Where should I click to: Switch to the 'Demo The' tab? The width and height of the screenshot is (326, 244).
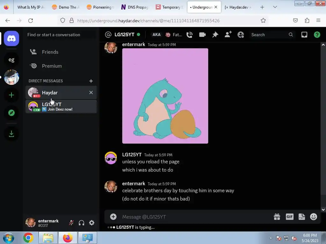pyautogui.click(x=66, y=7)
